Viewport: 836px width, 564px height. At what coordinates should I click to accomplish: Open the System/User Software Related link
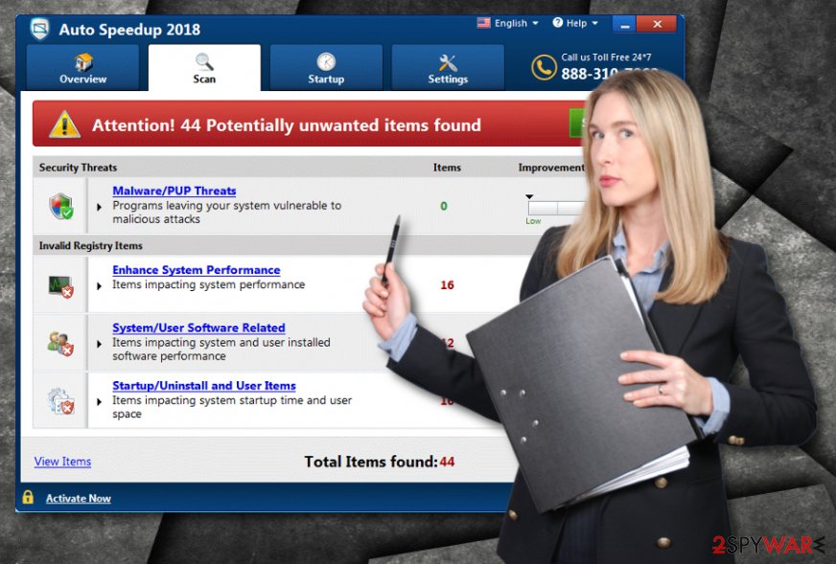coord(198,328)
